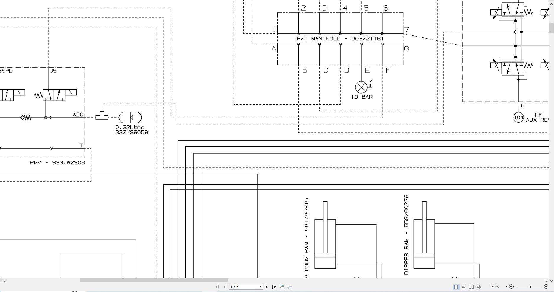Open the zoom level dropdown arrow
This screenshot has width=554, height=292.
click(x=507, y=287)
